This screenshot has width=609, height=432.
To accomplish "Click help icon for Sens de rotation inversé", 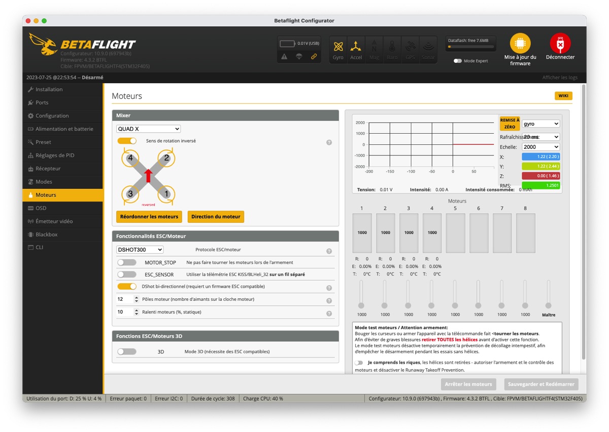I will coord(329,142).
